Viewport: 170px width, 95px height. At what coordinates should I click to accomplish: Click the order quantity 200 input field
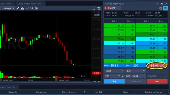pos(111,76)
